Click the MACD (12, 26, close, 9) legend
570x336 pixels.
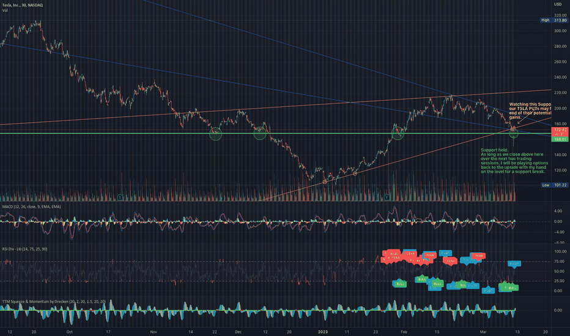point(32,206)
